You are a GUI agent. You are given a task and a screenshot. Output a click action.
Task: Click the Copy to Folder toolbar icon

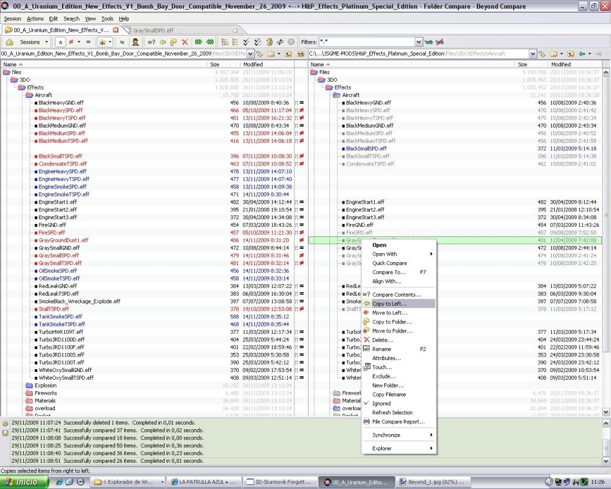(174, 42)
